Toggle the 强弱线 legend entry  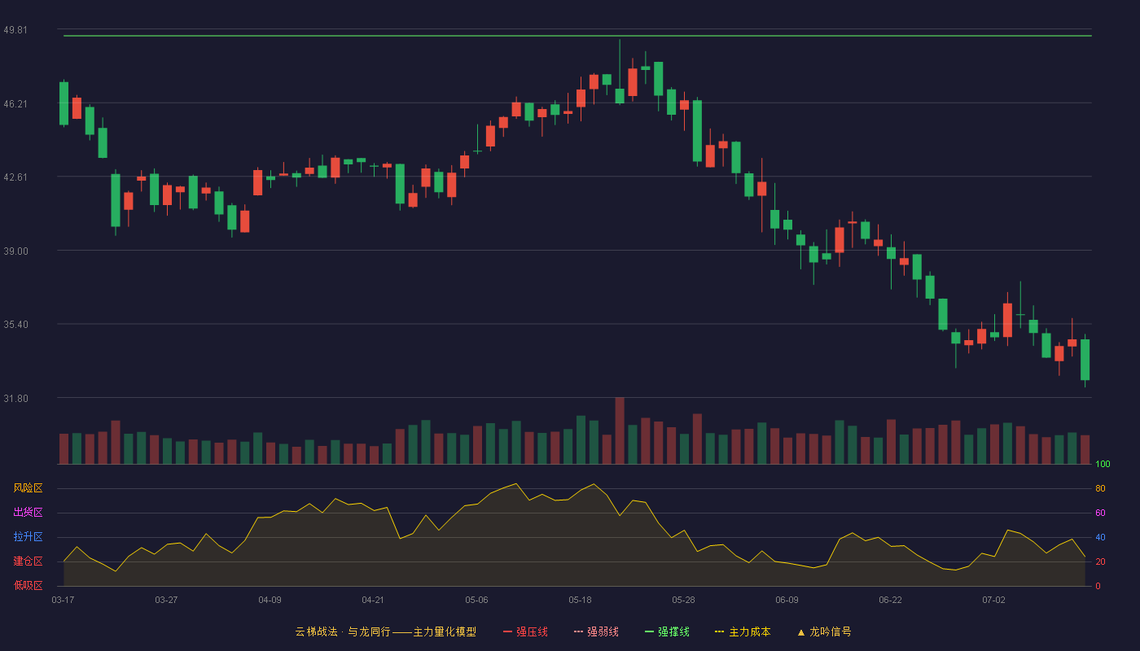tap(596, 631)
